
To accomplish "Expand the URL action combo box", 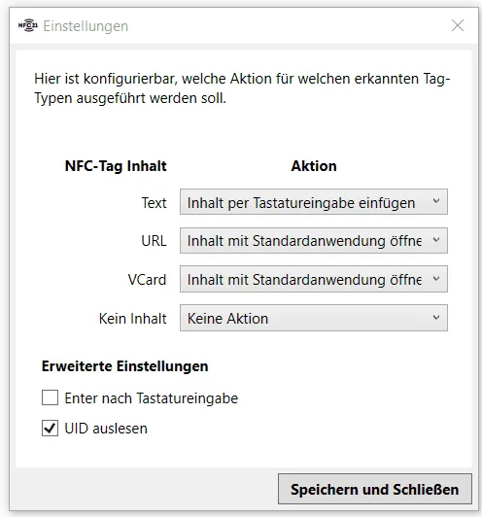I will click(314, 240).
